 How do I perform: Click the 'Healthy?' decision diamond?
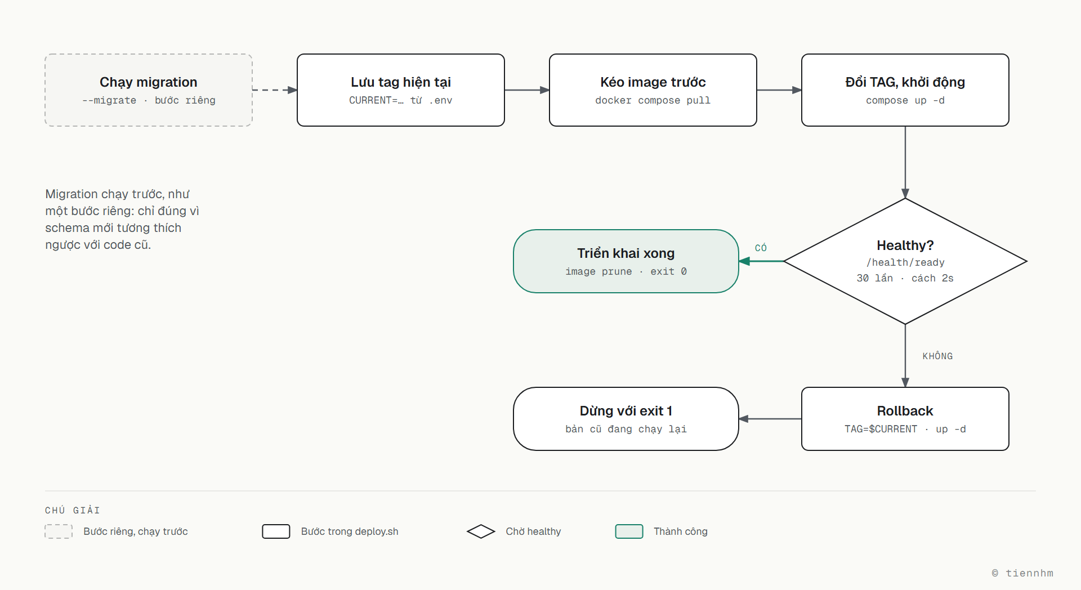point(905,261)
